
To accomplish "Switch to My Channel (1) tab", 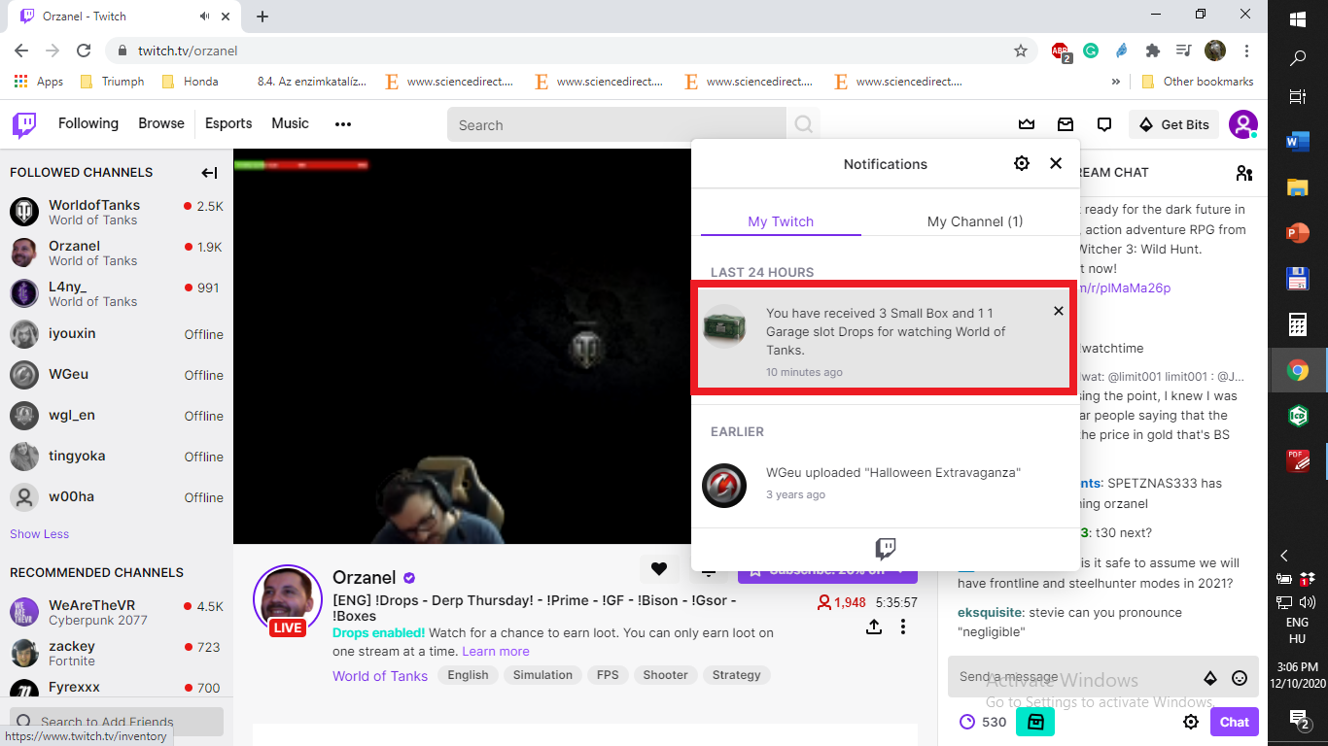I will pyautogui.click(x=975, y=221).
